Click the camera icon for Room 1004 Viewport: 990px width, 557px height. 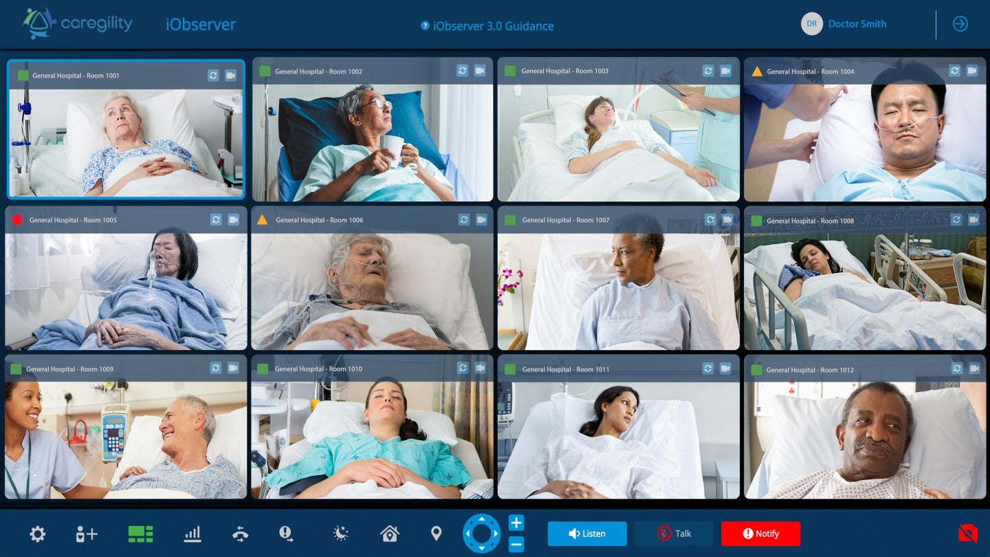[x=971, y=71]
